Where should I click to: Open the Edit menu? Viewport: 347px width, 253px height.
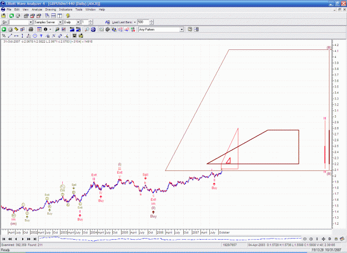(17, 9)
